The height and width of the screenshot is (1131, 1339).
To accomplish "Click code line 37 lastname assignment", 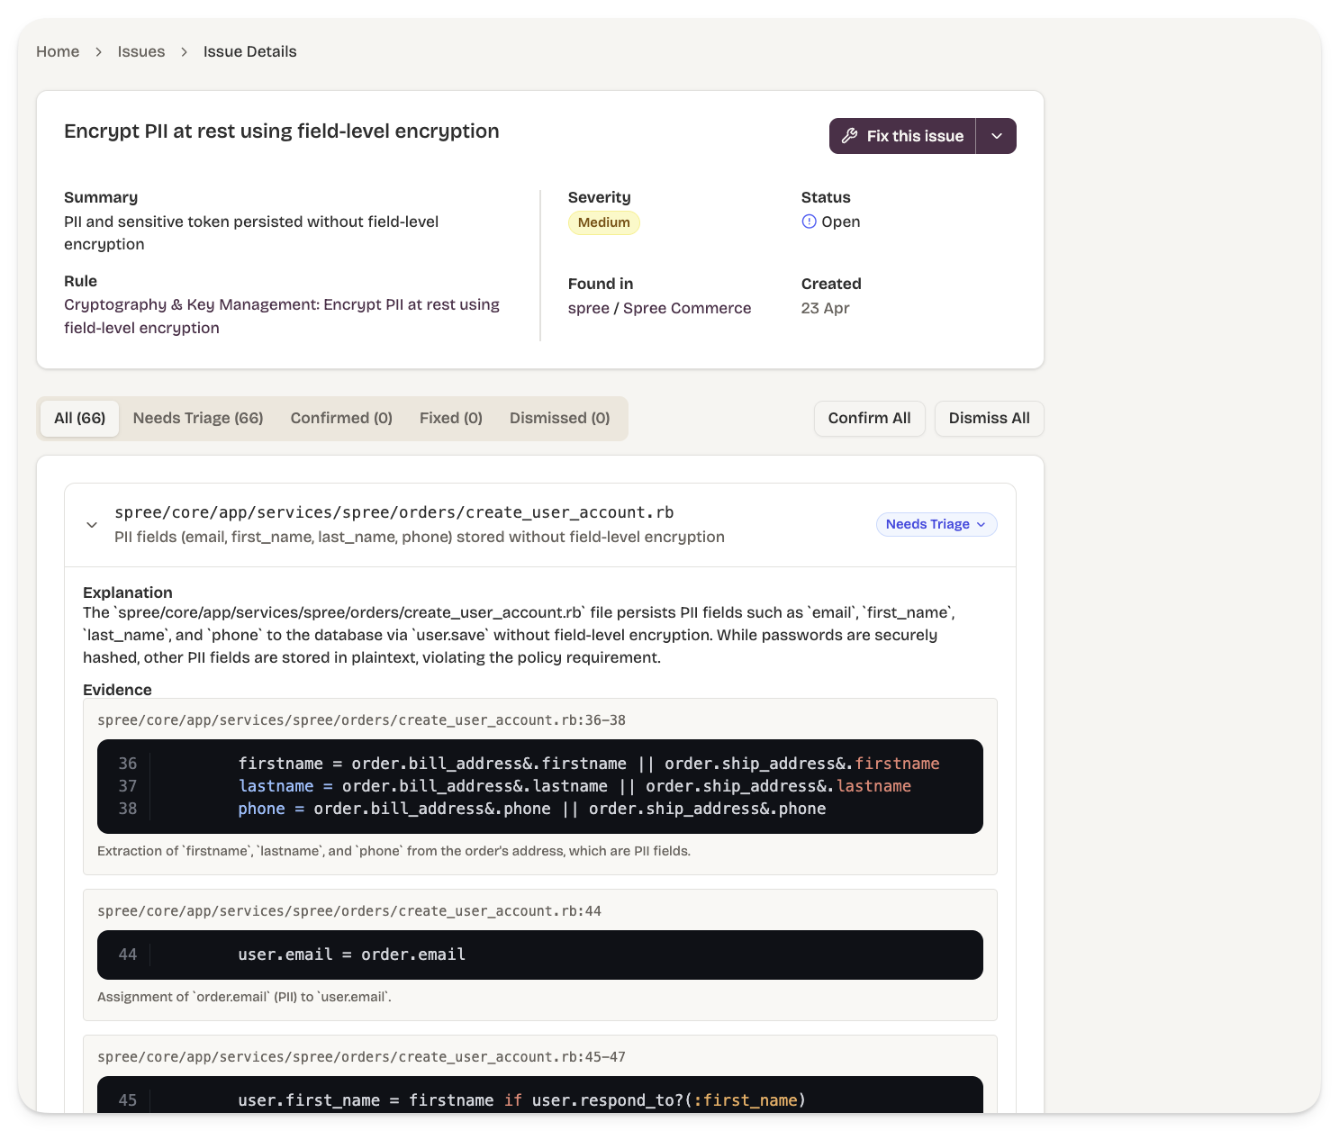I will [x=575, y=786].
